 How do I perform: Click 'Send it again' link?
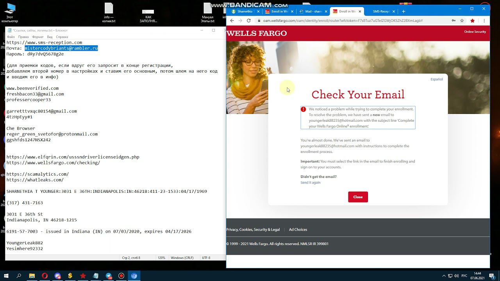[310, 183]
